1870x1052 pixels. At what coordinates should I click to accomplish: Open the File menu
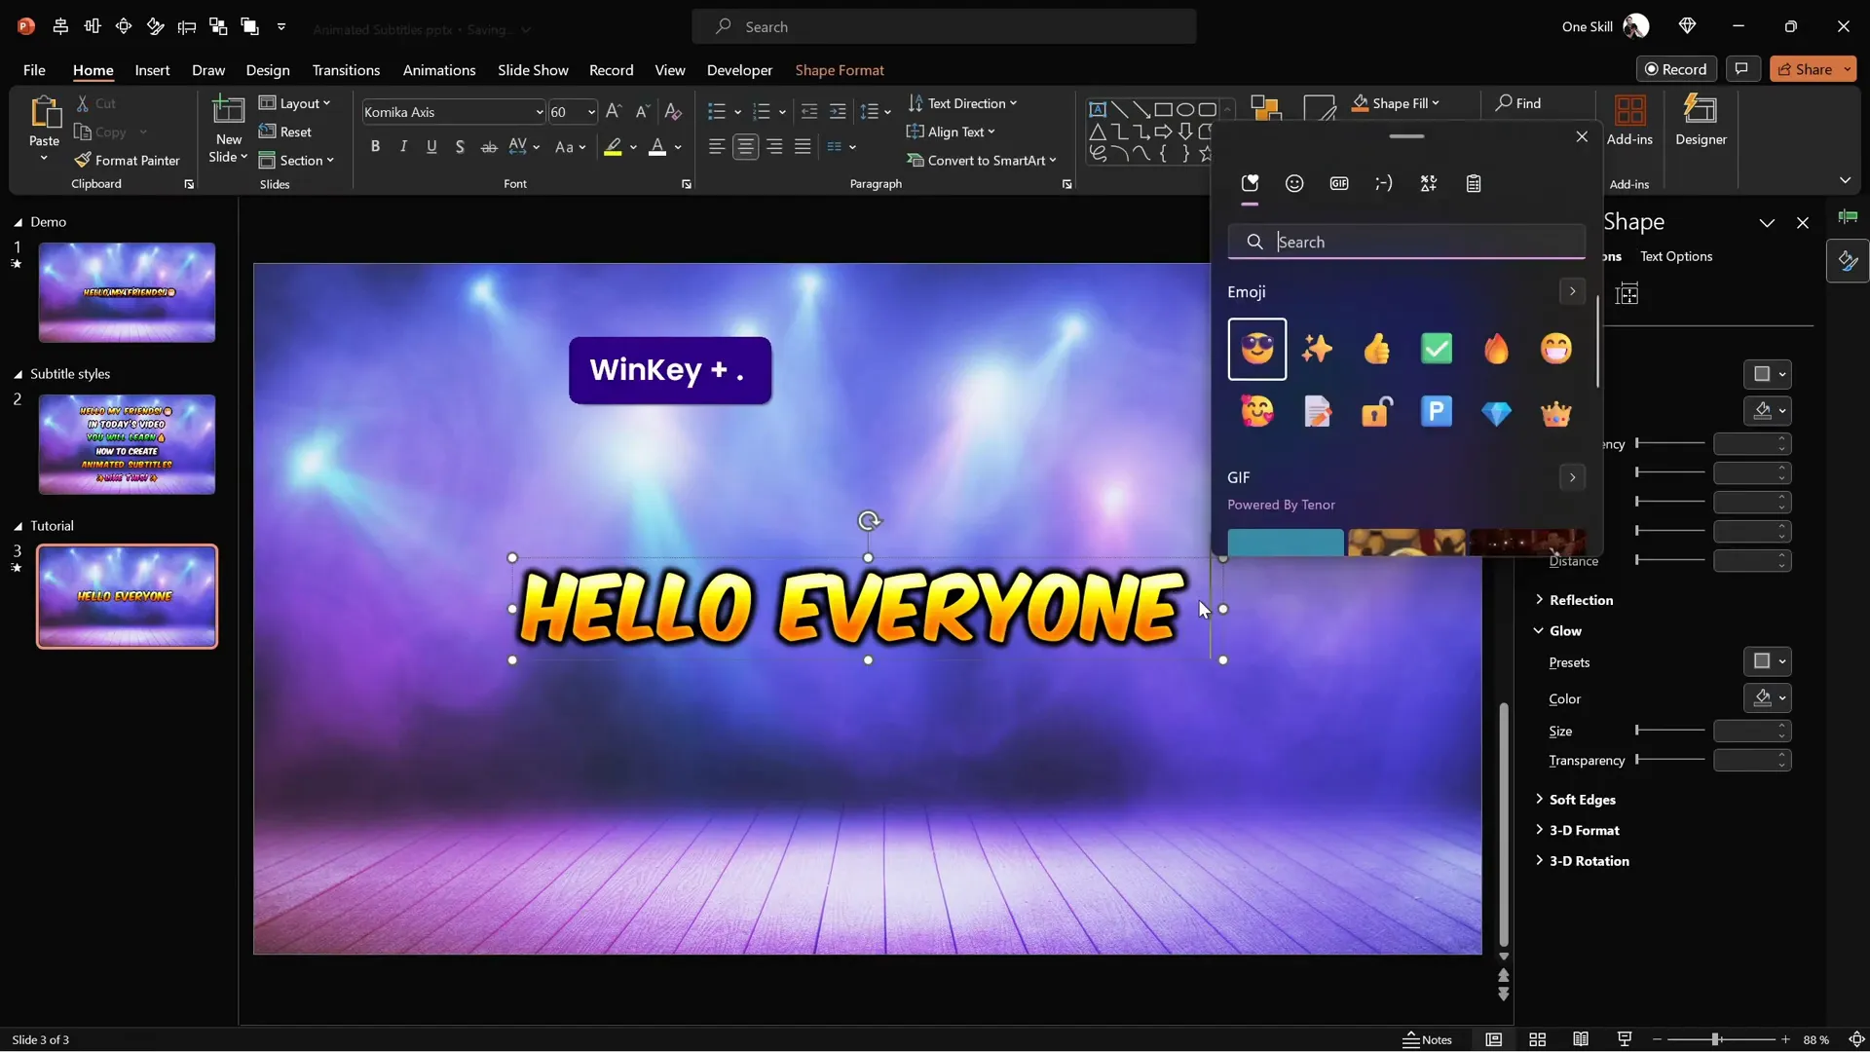tap(34, 70)
